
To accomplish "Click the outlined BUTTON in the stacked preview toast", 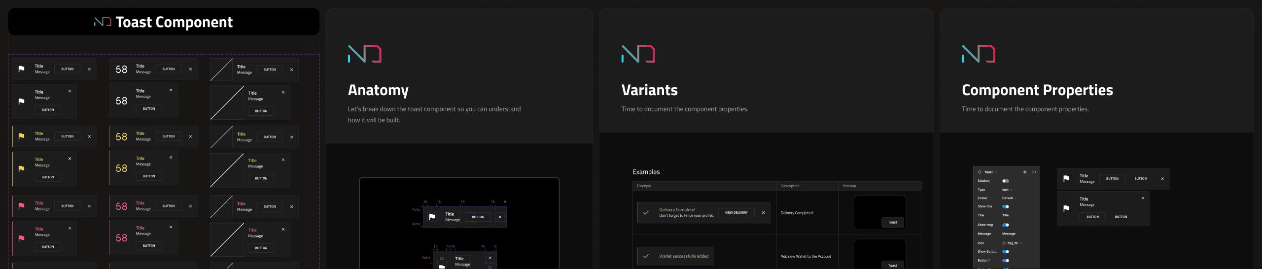I will pos(1092,217).
